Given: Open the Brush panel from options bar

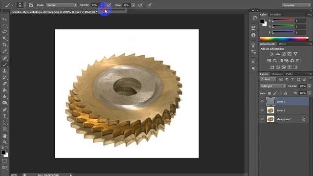Looking at the screenshot, I should (31, 5).
